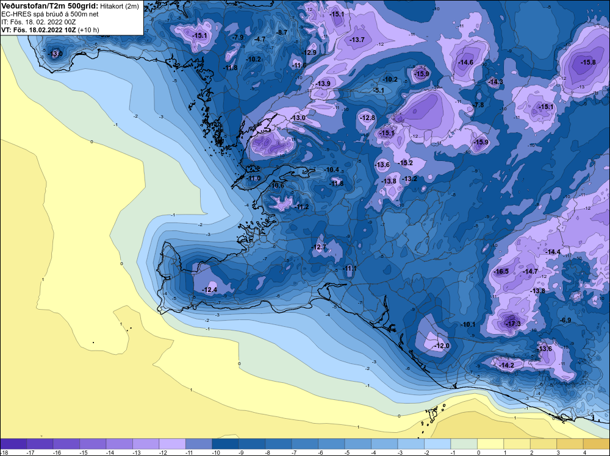Click legend swatch between -10 and -9

point(225,444)
